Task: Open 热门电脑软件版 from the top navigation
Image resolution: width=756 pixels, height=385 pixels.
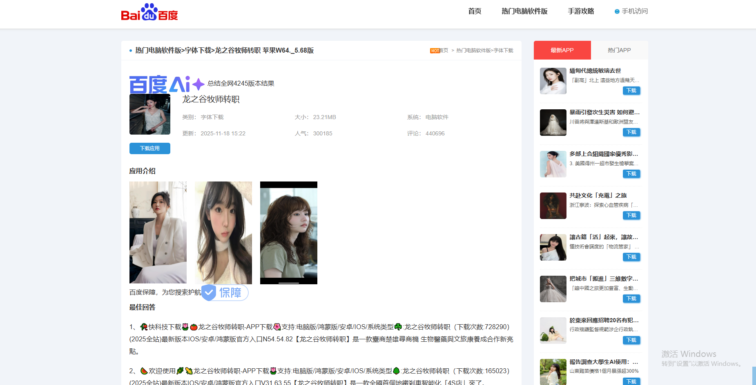Action: 524,11
